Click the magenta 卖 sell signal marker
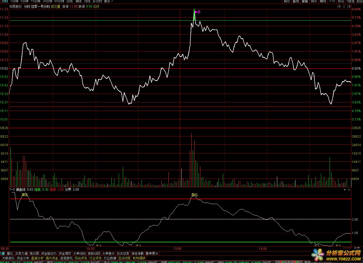Viewport: 363px width, 263px height. (x=197, y=12)
